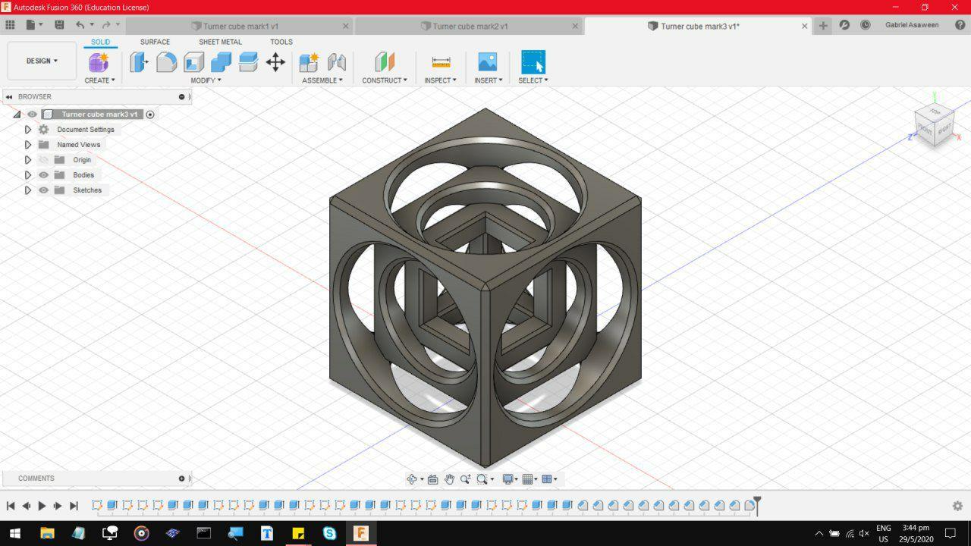971x546 pixels.
Task: Close the Turner cube mark3 v1 tab
Action: click(805, 26)
